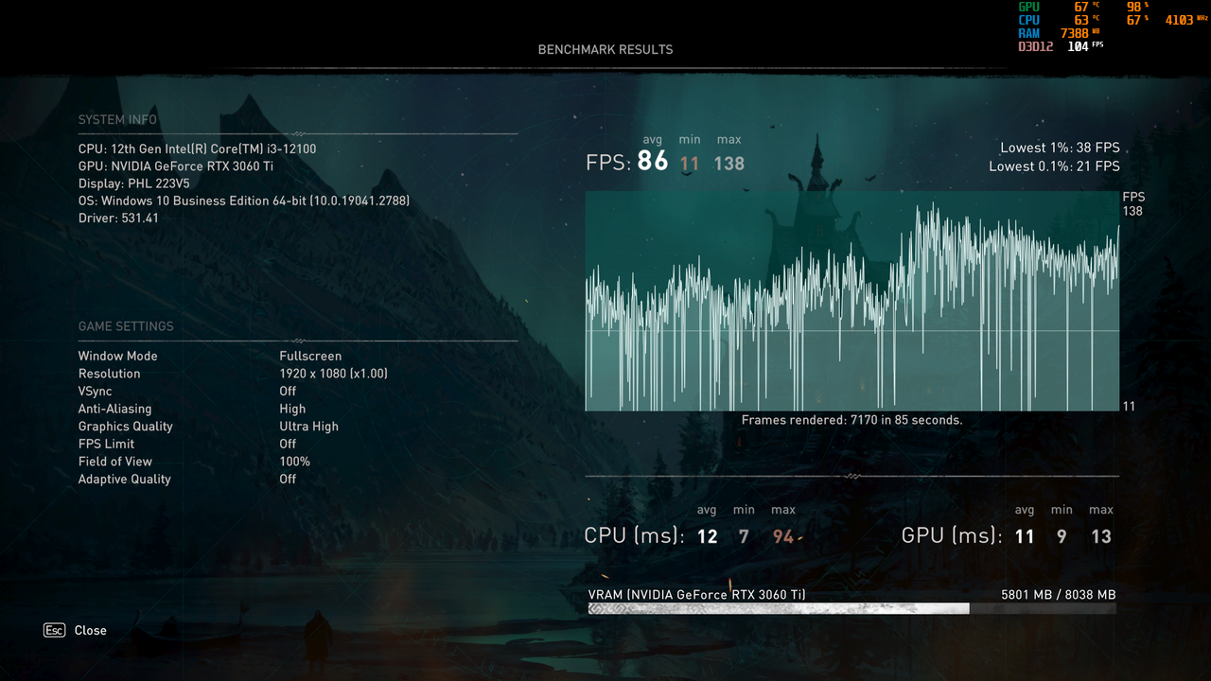Click the GAME SETTINGS heading
1211x681 pixels.
(x=126, y=326)
